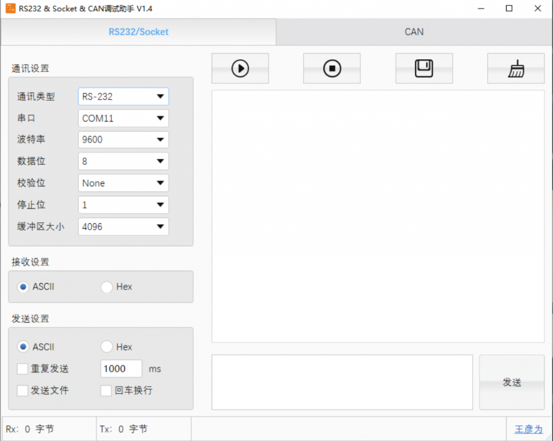Click the 通讯设置 section heading

tap(30, 68)
